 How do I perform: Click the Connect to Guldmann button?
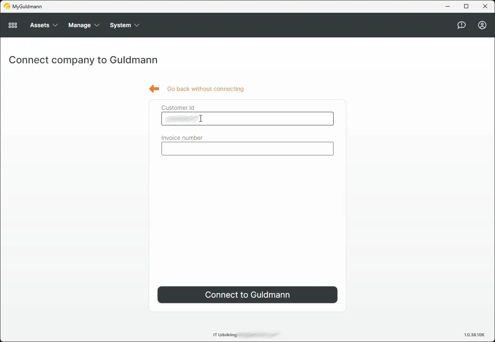[247, 295]
